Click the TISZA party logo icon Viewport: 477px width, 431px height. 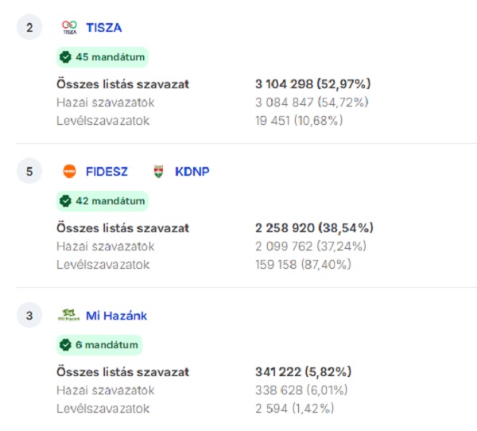69,28
